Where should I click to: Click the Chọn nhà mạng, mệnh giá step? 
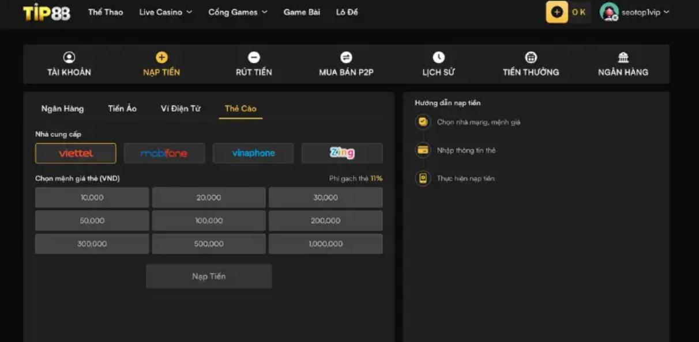pos(479,122)
